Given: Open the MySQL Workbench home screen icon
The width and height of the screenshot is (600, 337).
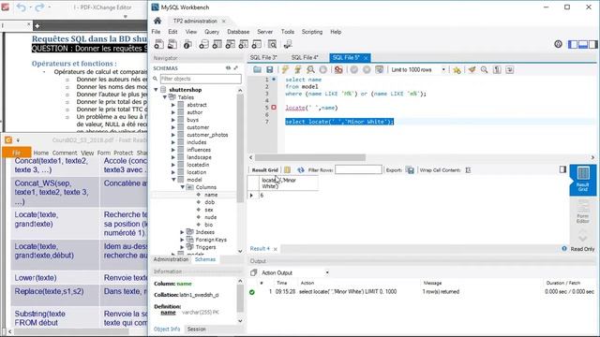Looking at the screenshot, I should point(157,21).
